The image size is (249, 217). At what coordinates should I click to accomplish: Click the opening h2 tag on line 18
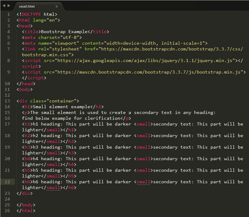point(27,136)
